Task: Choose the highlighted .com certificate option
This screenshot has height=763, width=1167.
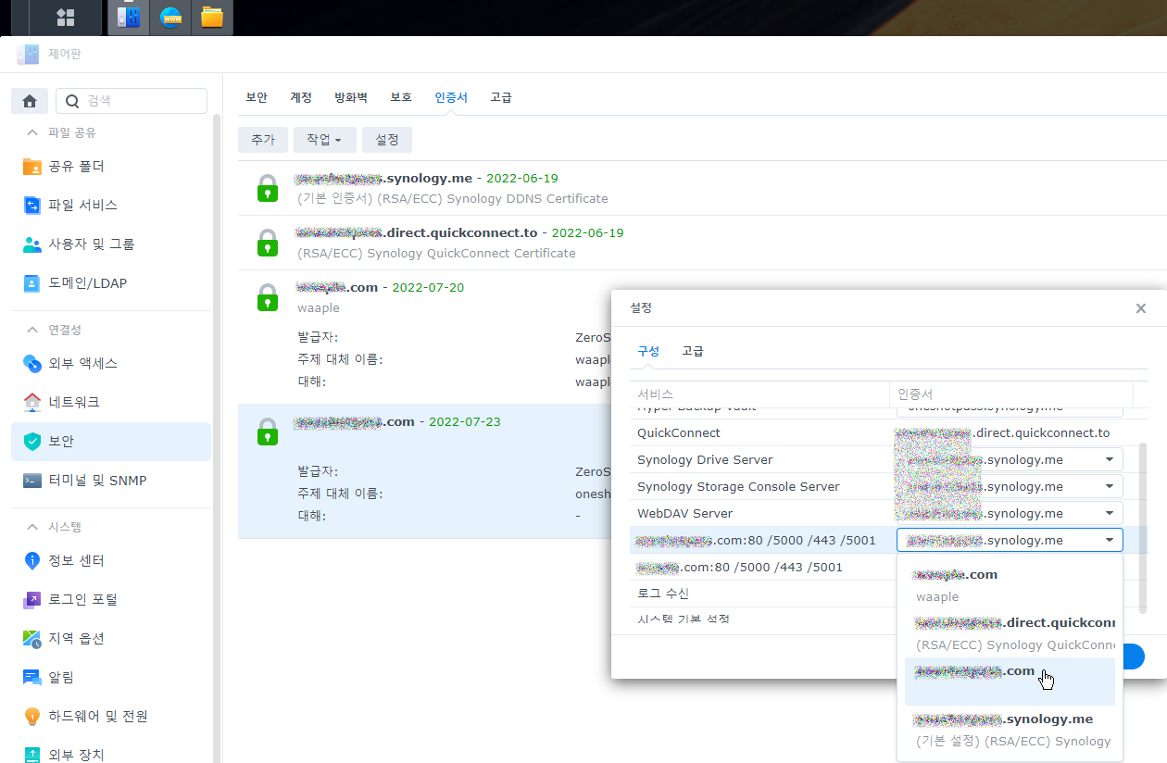Action: 1010,682
